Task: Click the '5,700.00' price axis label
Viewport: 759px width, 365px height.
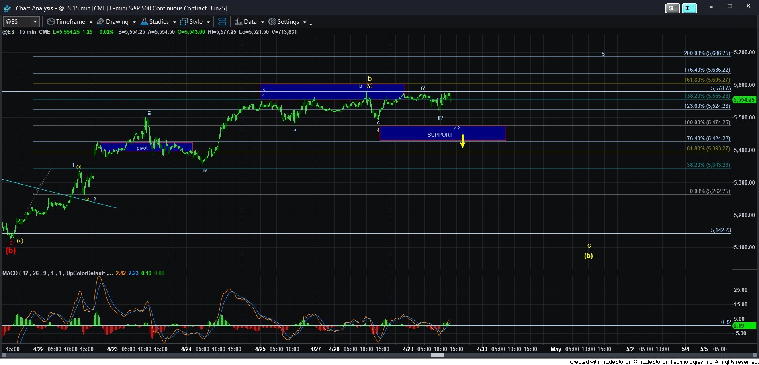Action: pyautogui.click(x=744, y=52)
